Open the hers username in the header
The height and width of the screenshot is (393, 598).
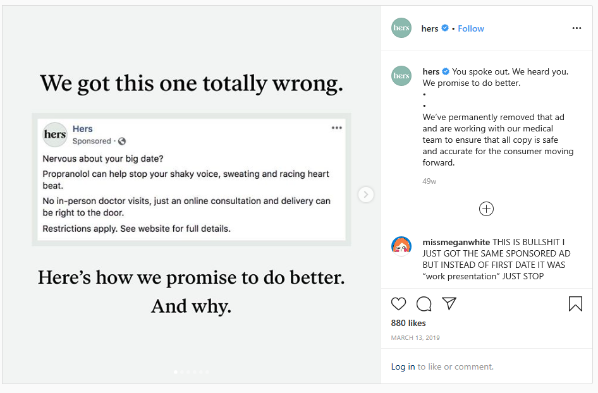coord(430,28)
